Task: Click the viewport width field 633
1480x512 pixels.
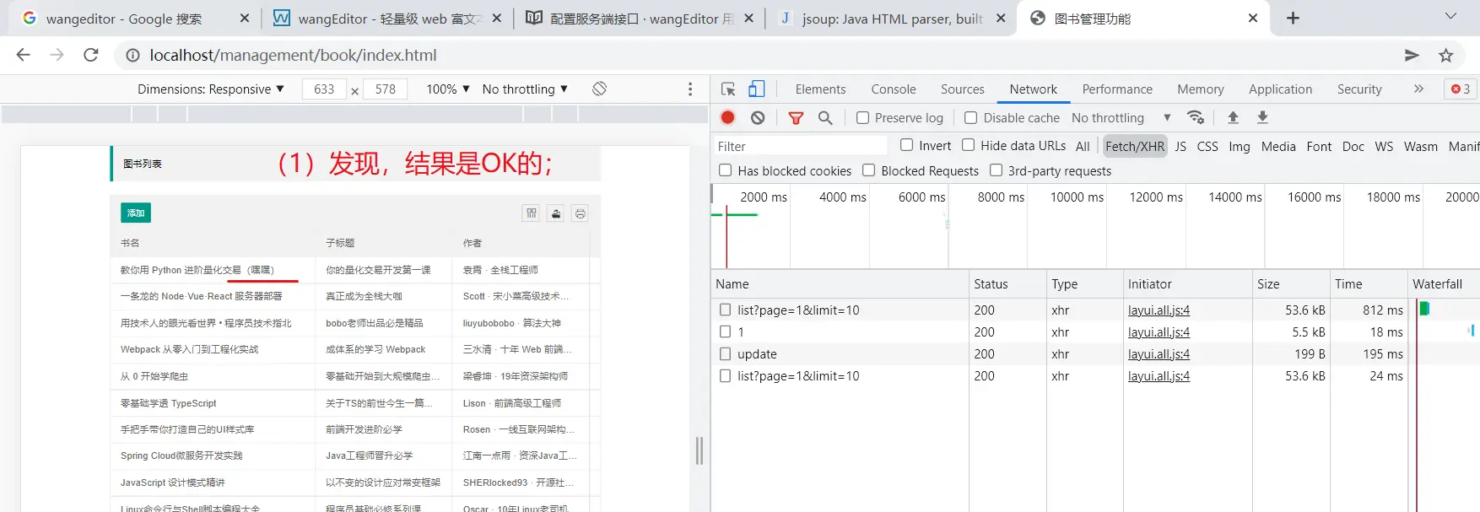Action: [x=324, y=89]
